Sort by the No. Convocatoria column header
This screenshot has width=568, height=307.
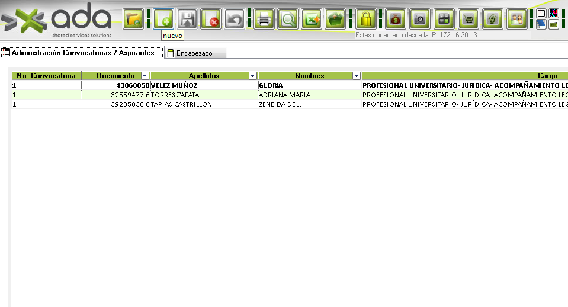click(x=46, y=76)
